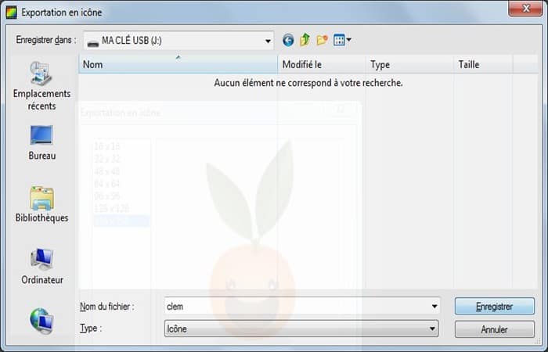Close the Exportation en icône dialog

(x=525, y=9)
